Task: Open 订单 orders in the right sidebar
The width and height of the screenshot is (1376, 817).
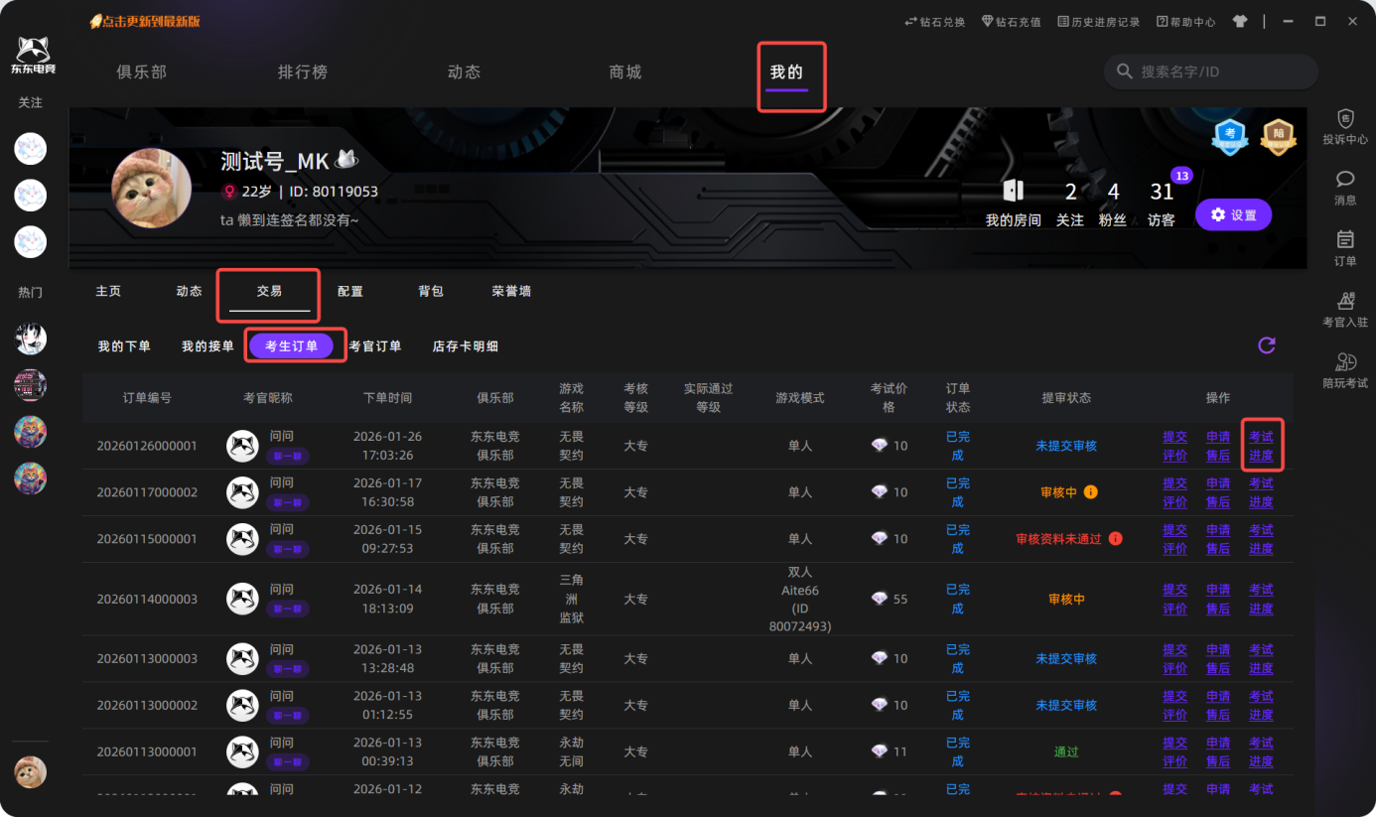Action: point(1345,248)
